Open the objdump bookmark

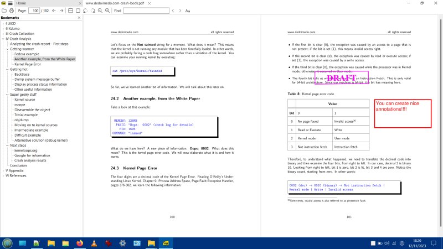[22, 120]
